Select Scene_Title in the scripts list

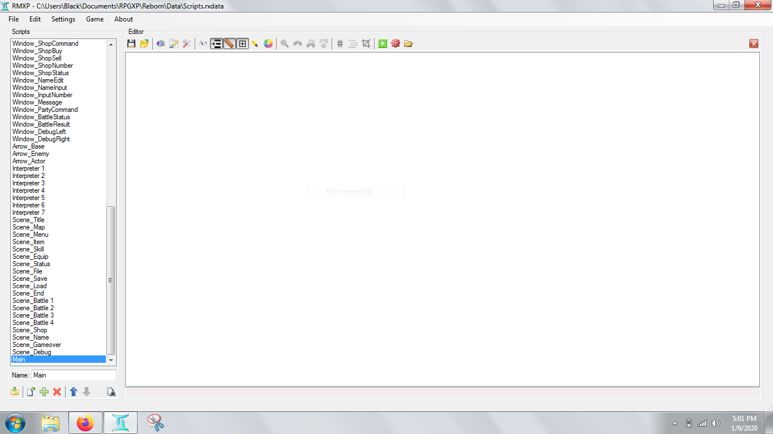(28, 220)
